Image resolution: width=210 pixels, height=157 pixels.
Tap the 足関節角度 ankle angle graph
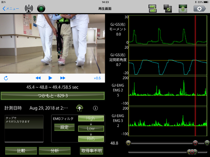pyautogui.click(x=168, y=61)
